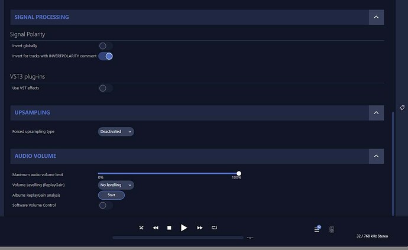Start the Albums ReplayGain analysis
408x250 pixels.
111,195
